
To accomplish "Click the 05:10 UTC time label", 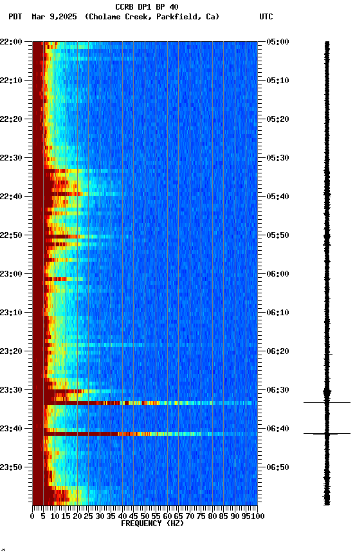I will coord(277,81).
